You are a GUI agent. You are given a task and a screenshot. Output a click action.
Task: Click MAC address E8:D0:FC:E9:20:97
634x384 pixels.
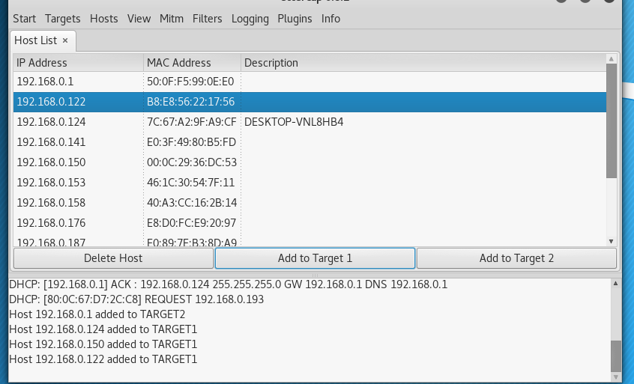coord(191,223)
